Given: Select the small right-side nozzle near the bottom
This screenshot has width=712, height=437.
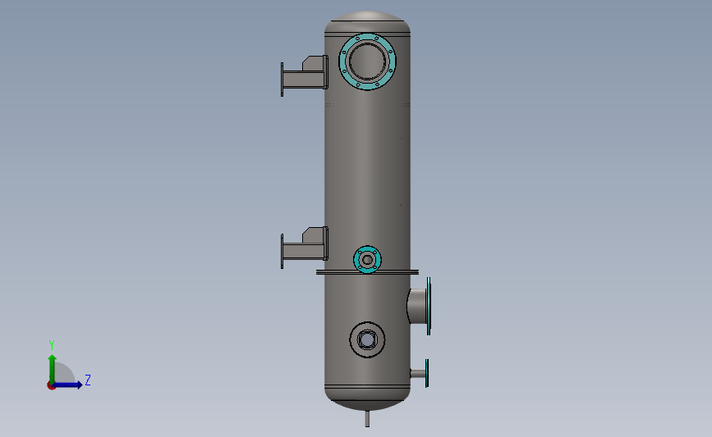Looking at the screenshot, I should [x=420, y=374].
